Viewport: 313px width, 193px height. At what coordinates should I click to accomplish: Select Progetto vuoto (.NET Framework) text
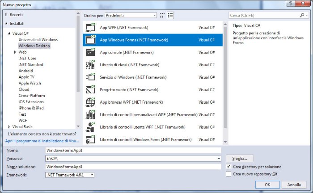click(x=129, y=90)
